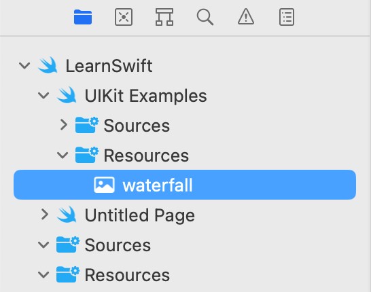
Task: Collapse the Resources folder containing waterfall
Action: [63, 155]
